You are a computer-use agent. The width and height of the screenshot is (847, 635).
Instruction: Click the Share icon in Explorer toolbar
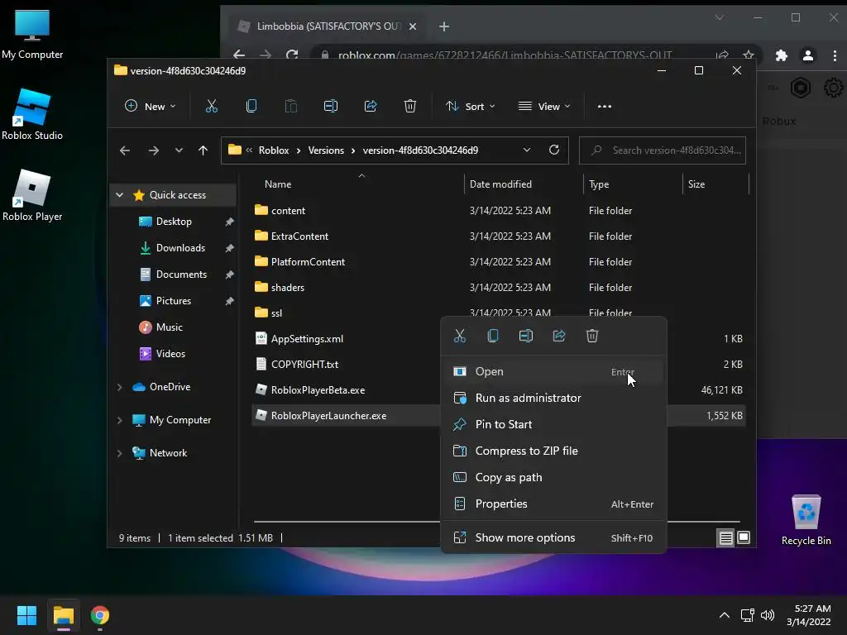pos(371,107)
